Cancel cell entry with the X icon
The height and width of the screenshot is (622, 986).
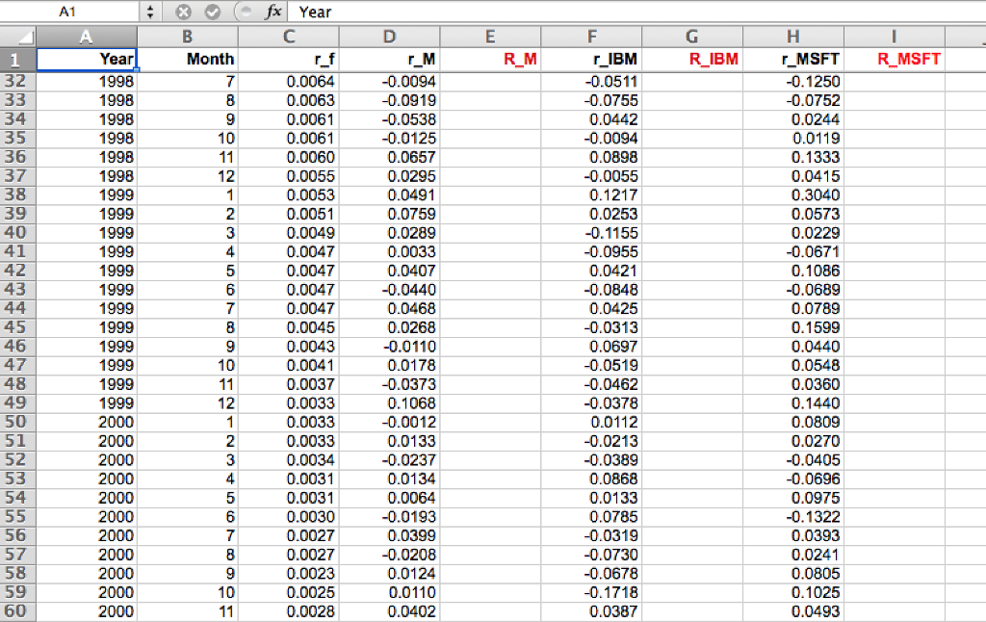182,12
